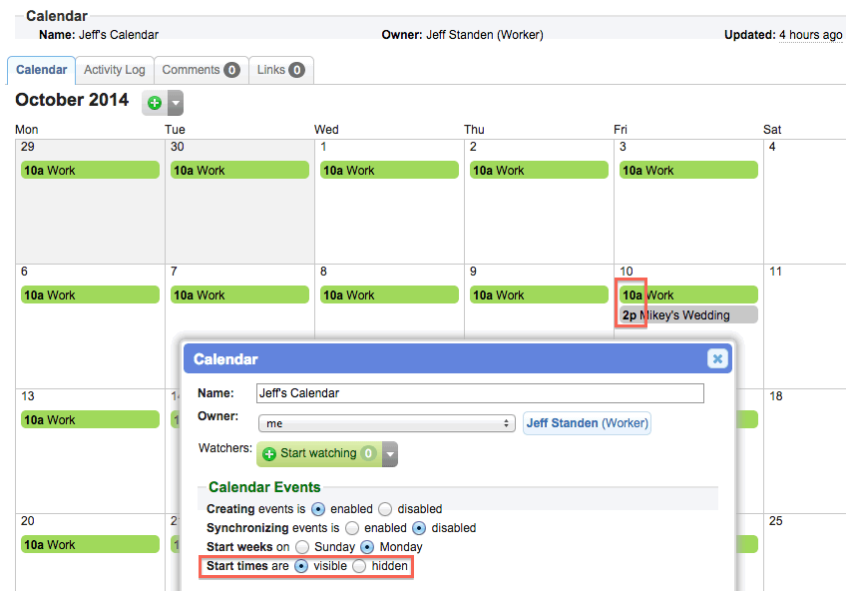Image resolution: width=846 pixels, height=591 pixels.
Task: Open dropdown arrow next to add event button
Action: tap(176, 103)
